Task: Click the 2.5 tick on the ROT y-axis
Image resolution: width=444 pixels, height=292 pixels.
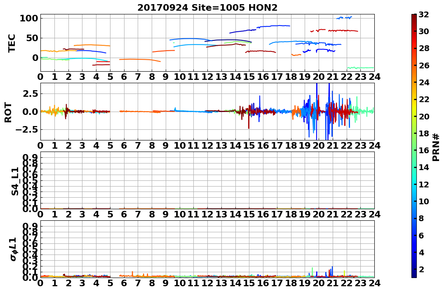Action: 31,93
